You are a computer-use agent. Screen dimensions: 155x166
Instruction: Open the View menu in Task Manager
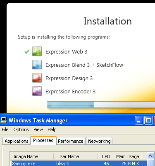tap(38, 129)
